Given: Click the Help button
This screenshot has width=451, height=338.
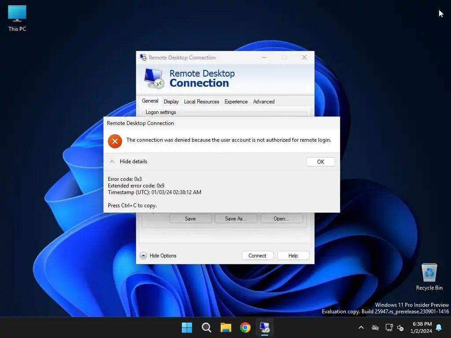Looking at the screenshot, I should coord(293,256).
